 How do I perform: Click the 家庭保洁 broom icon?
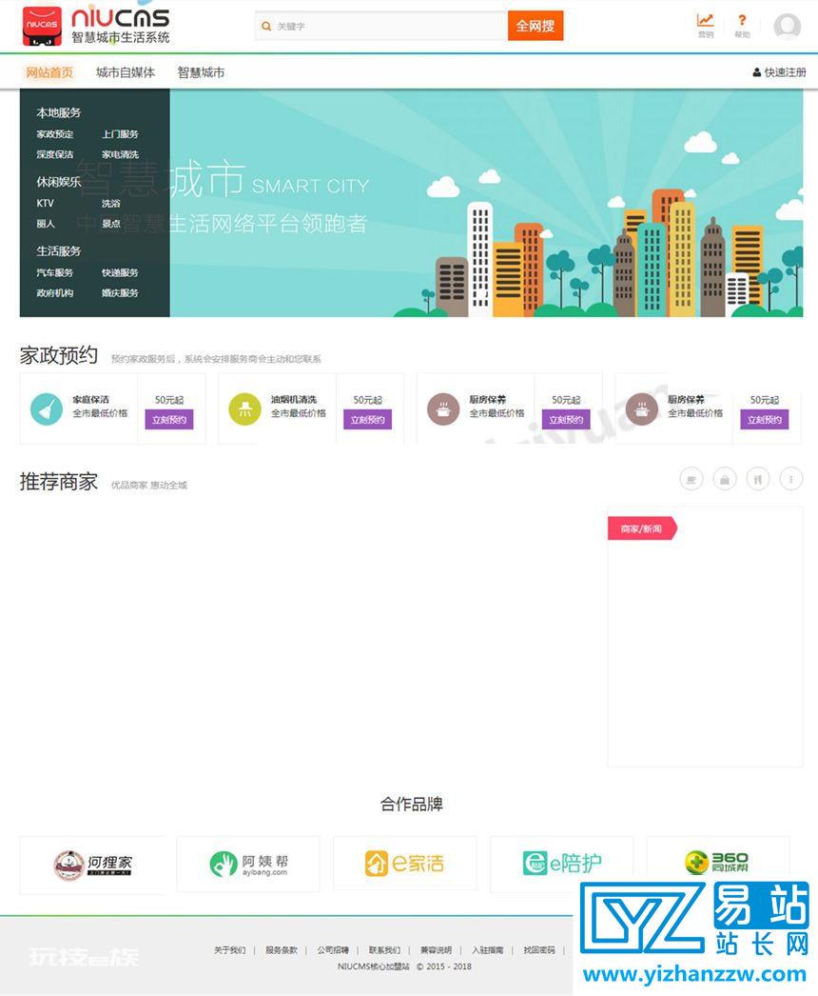(x=47, y=409)
